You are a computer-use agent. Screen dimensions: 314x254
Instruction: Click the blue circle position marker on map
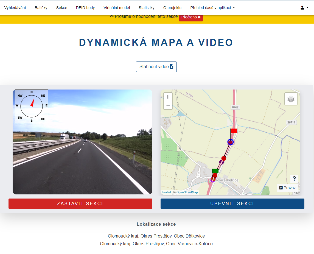click(231, 142)
